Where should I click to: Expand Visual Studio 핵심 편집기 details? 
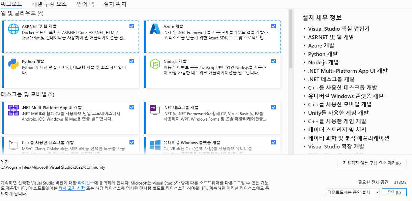pos(304,29)
